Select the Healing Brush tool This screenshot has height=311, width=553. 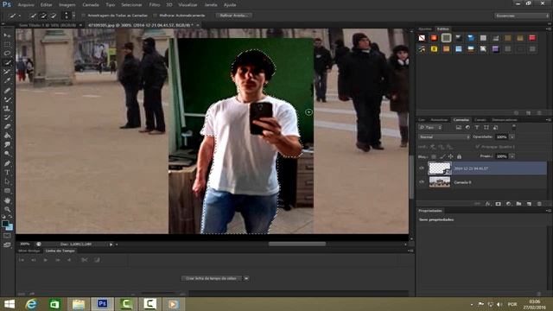7,90
